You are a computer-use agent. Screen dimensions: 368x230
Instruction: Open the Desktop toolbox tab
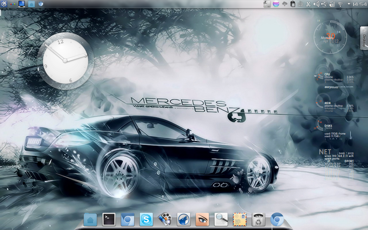pyautogui.click(x=364, y=38)
